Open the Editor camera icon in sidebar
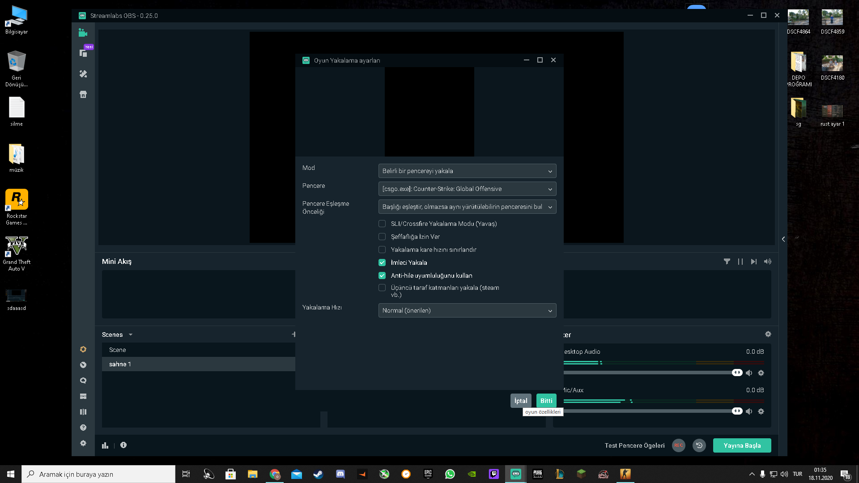Image resolution: width=859 pixels, height=483 pixels. point(83,33)
